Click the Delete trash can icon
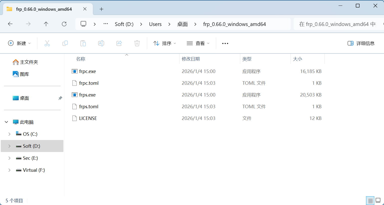The height and width of the screenshot is (205, 384). coord(137,43)
